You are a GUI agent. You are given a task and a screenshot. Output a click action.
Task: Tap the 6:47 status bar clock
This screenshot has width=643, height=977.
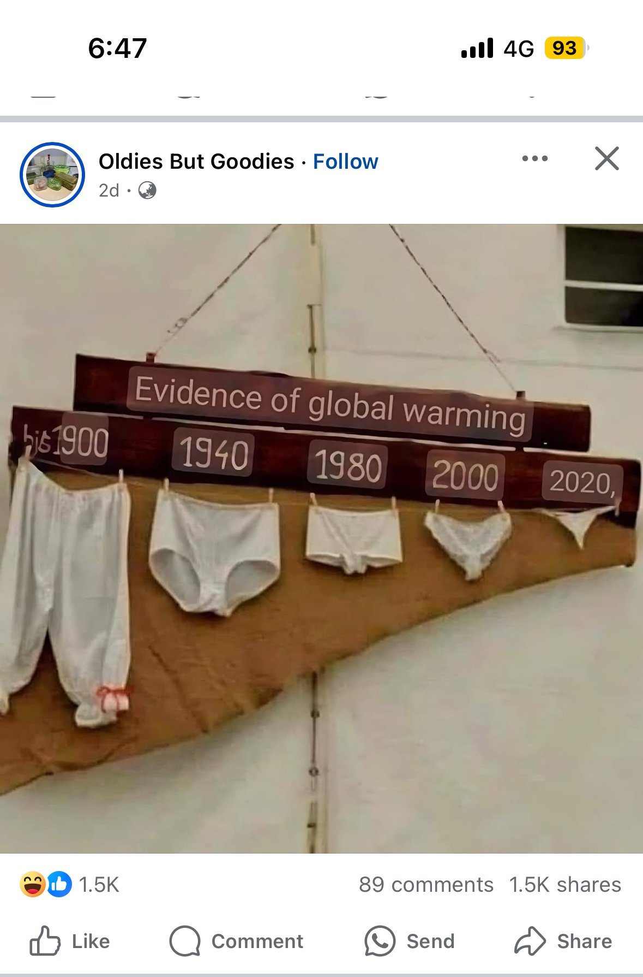click(117, 48)
